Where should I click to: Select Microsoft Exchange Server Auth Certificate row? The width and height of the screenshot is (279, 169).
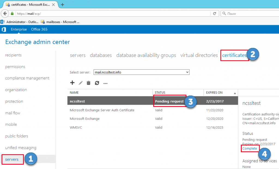(153, 110)
